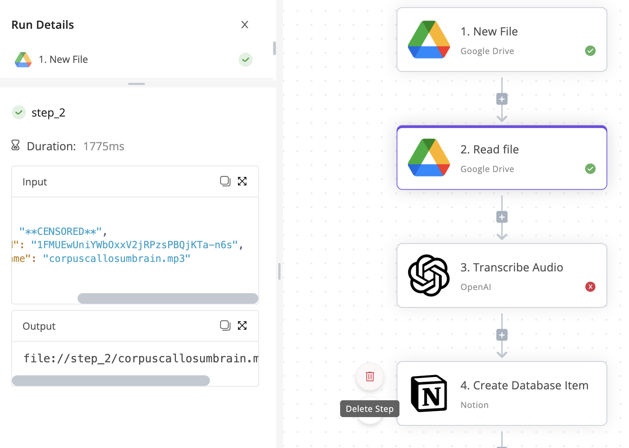Copy the Output content

(x=225, y=325)
